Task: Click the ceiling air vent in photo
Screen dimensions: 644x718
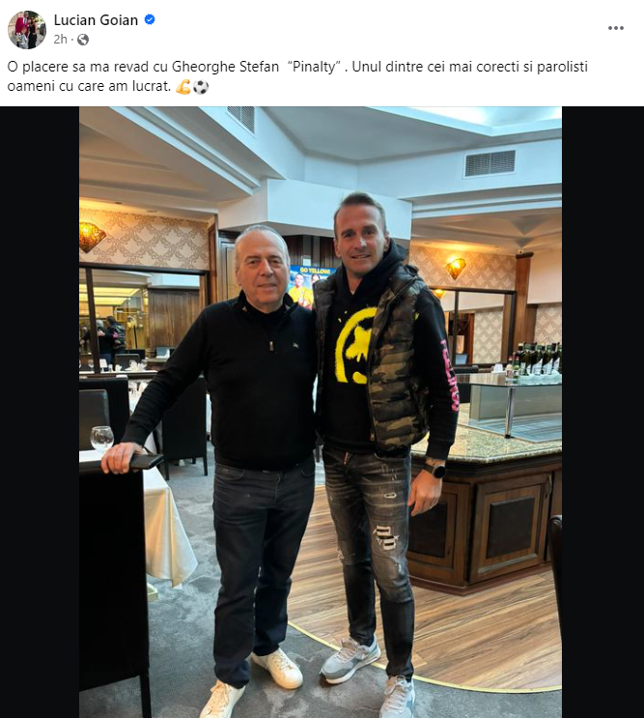Action: (490, 163)
